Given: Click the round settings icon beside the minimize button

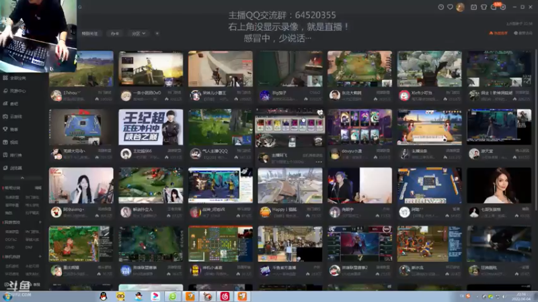Looking at the screenshot, I should [x=503, y=7].
